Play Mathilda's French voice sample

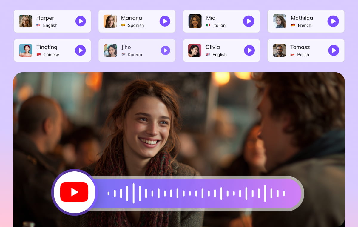pos(333,21)
